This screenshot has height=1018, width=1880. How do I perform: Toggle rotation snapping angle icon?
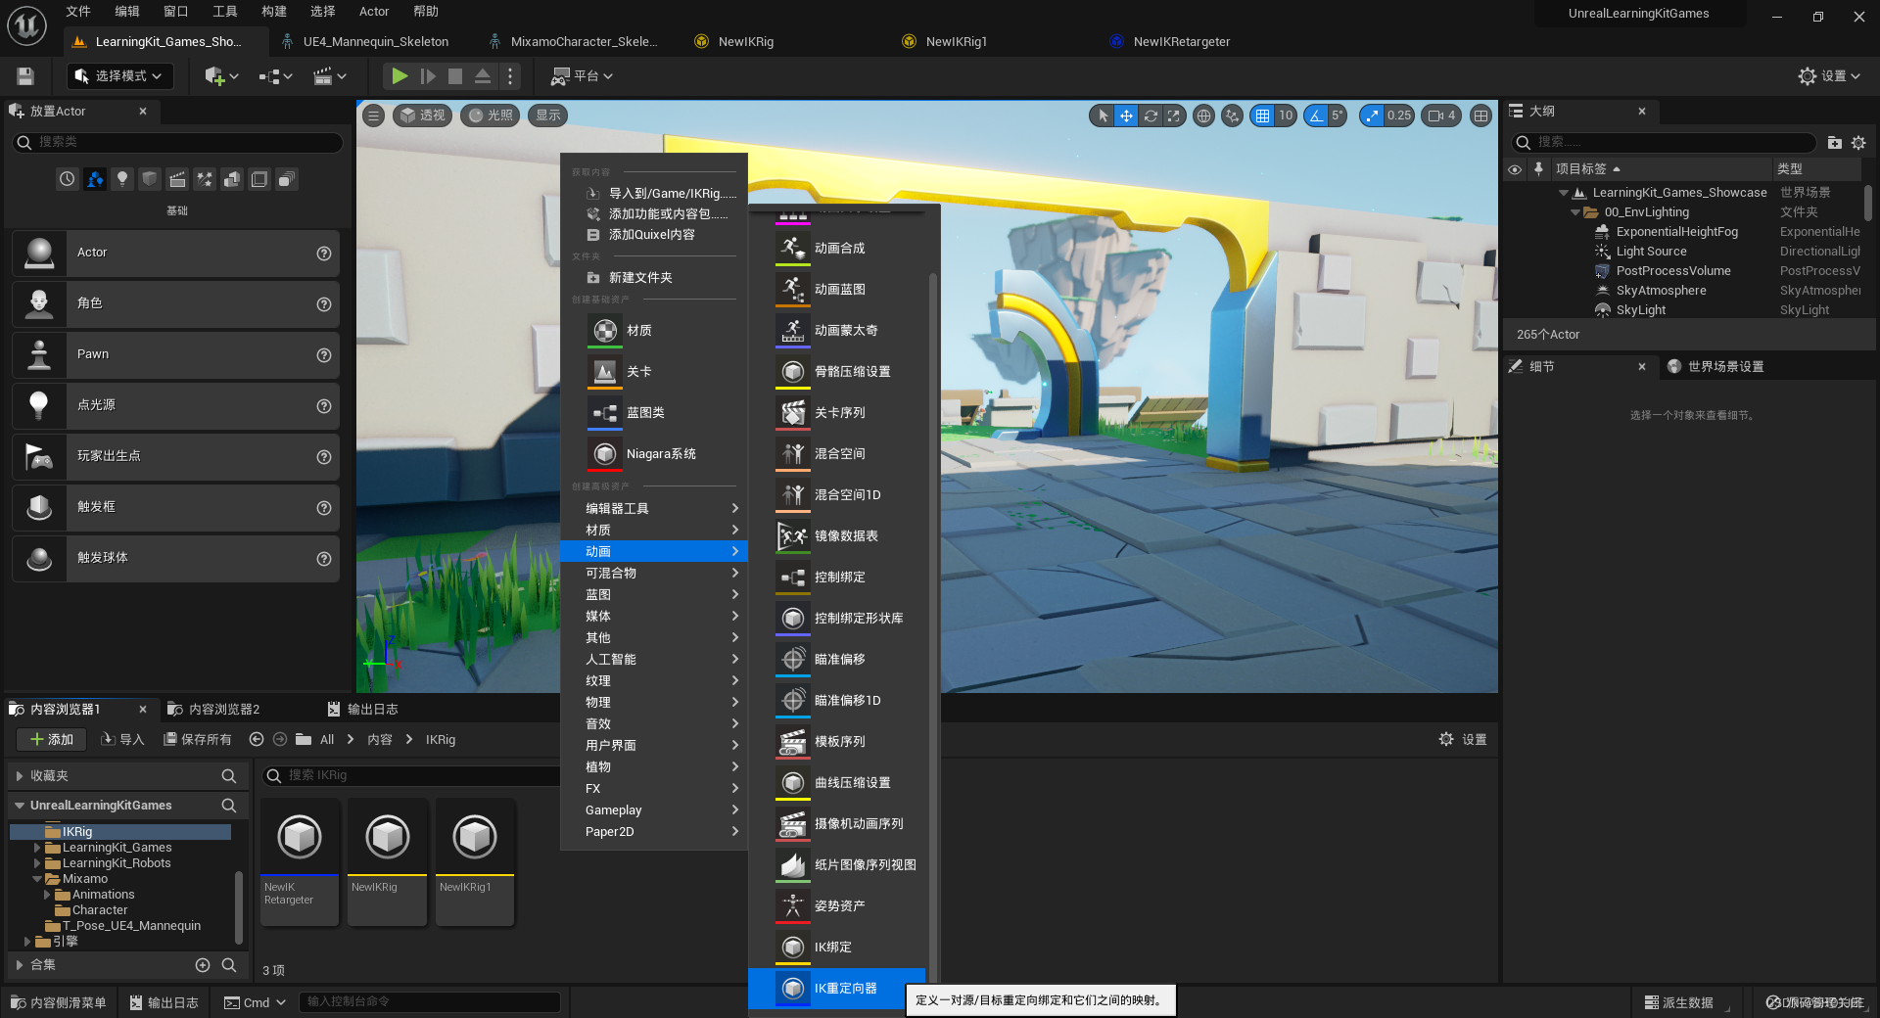coord(1315,116)
